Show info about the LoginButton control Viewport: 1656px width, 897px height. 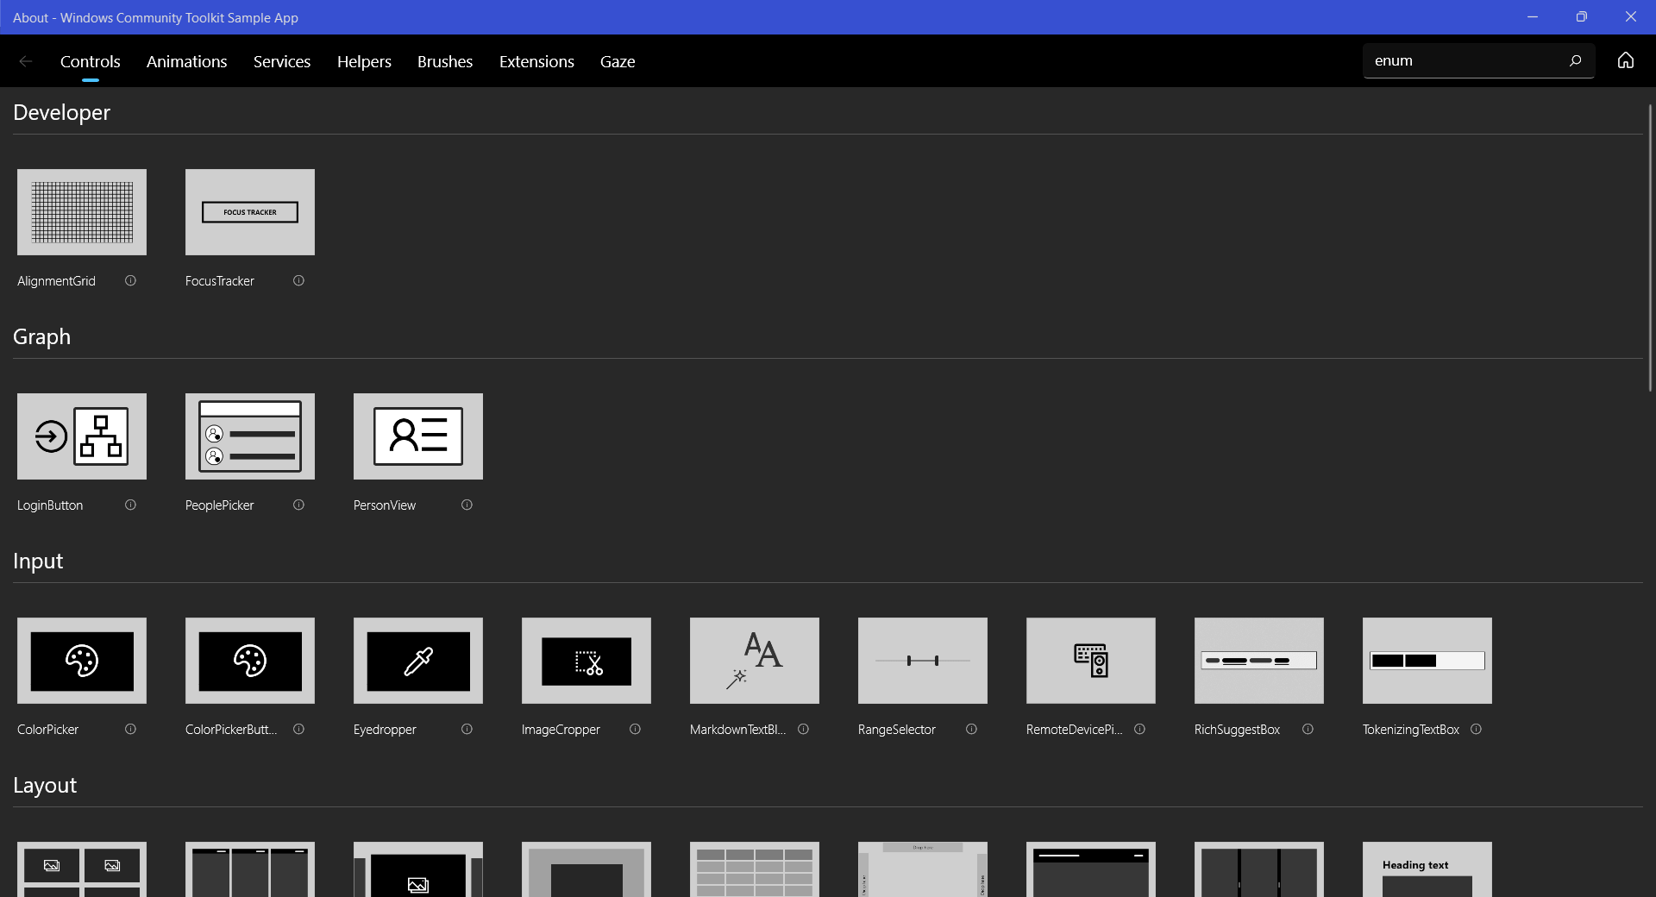coord(130,505)
